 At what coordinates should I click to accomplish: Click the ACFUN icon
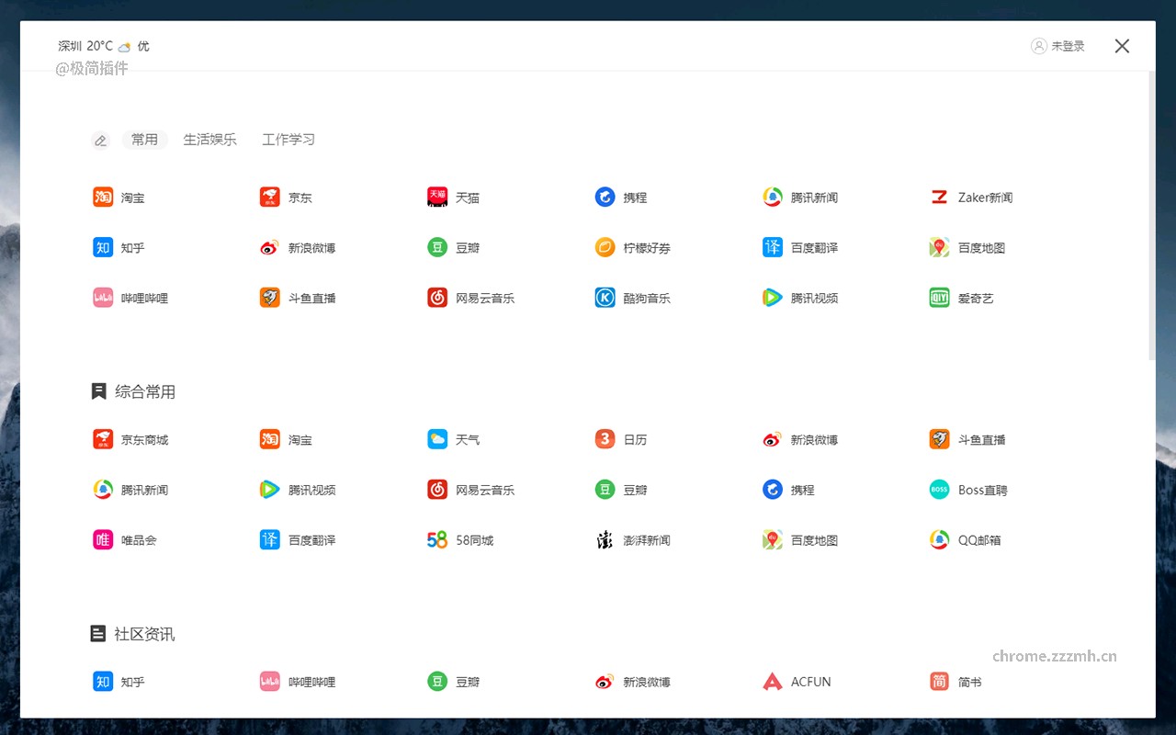pyautogui.click(x=773, y=682)
